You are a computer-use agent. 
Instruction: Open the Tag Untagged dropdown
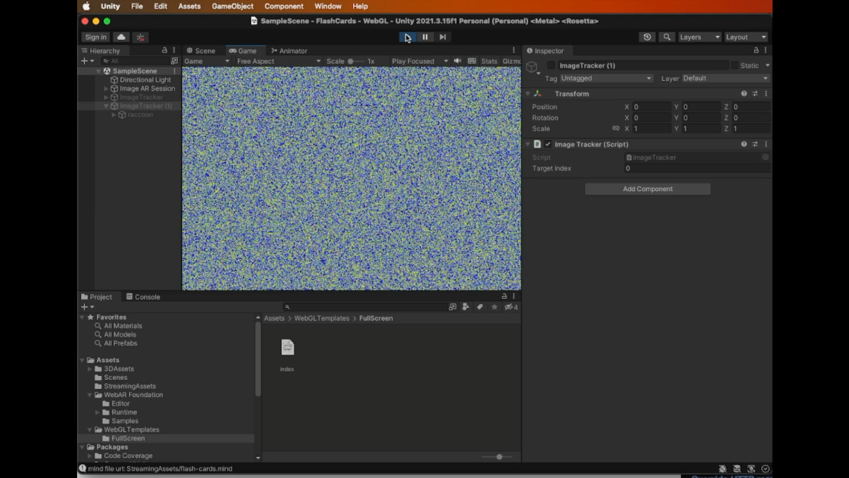[606, 78]
